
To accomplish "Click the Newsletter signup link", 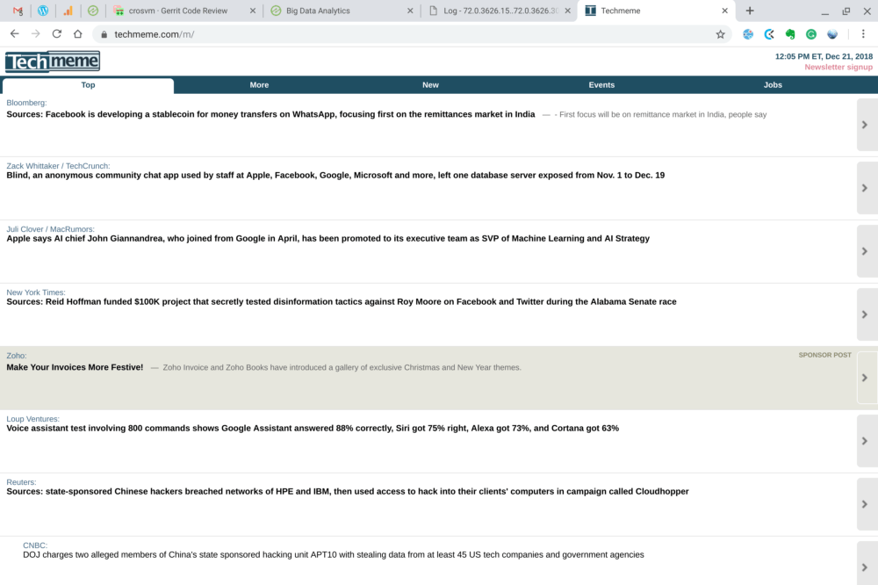I will pos(838,68).
